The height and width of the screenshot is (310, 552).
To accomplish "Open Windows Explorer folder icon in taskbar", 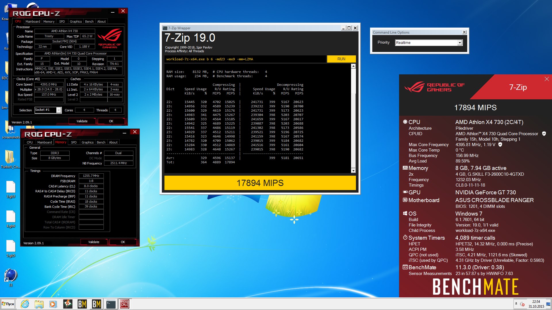I will (x=39, y=304).
